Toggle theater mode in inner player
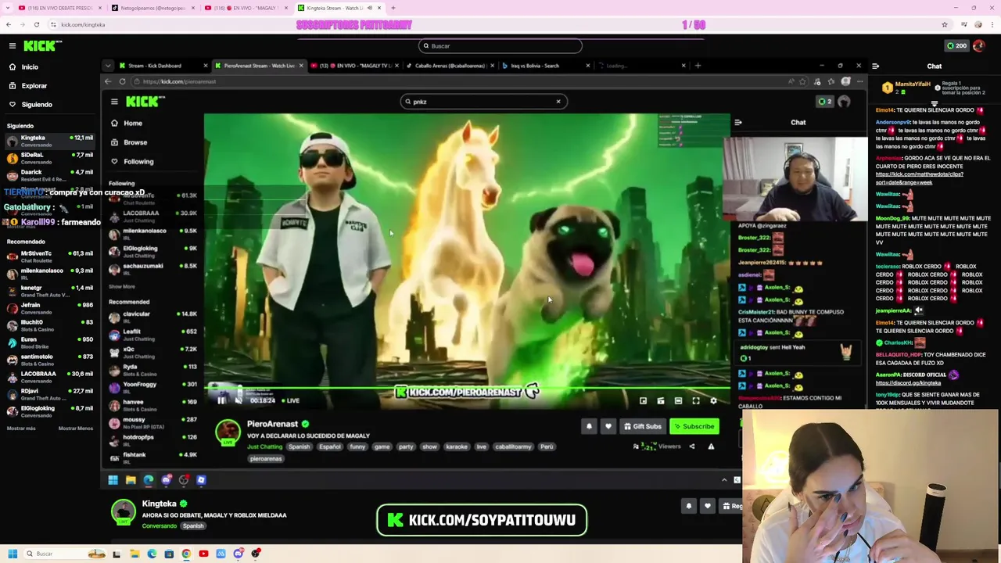 [x=678, y=400]
